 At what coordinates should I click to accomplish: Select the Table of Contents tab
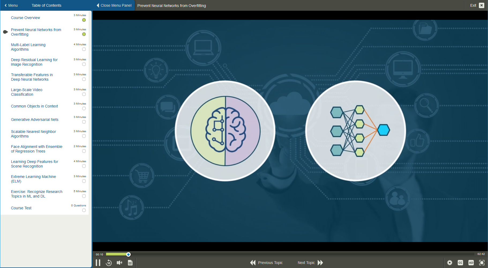tap(46, 5)
